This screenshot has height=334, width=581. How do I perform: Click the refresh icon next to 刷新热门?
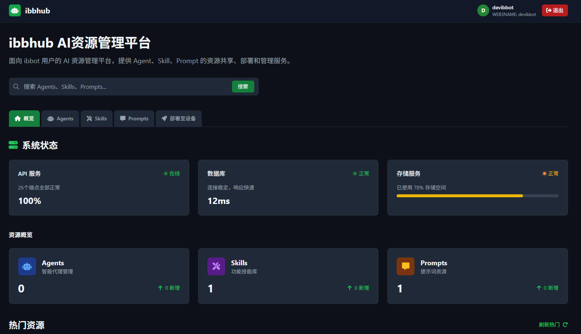[x=565, y=325]
